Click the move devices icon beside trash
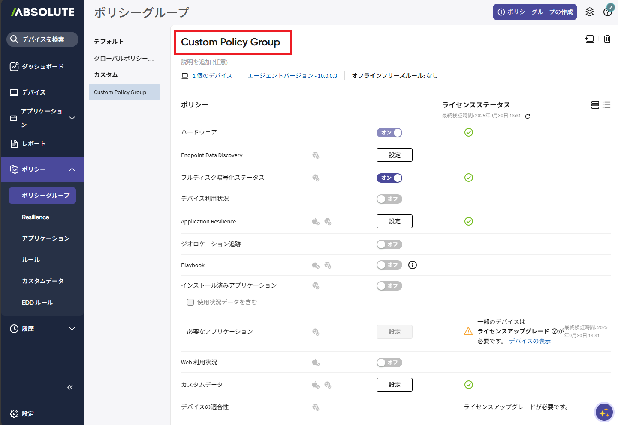618x425 pixels. click(589, 39)
